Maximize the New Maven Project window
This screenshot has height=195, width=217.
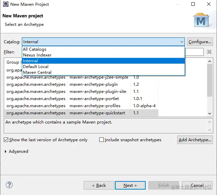click(193, 4)
